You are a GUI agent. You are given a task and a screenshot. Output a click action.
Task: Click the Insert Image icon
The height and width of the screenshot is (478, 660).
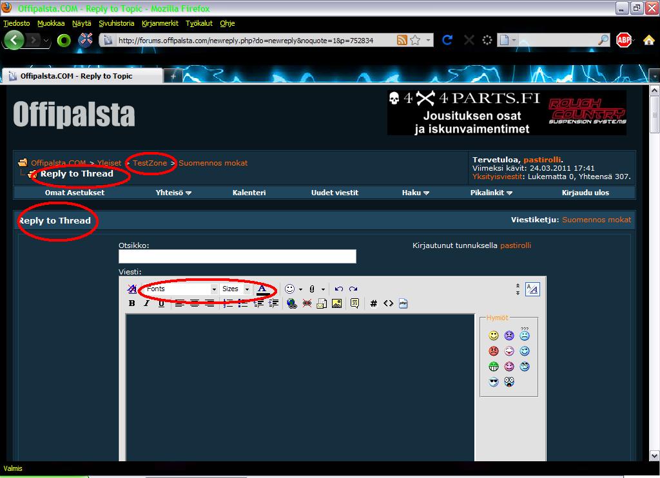click(x=336, y=303)
